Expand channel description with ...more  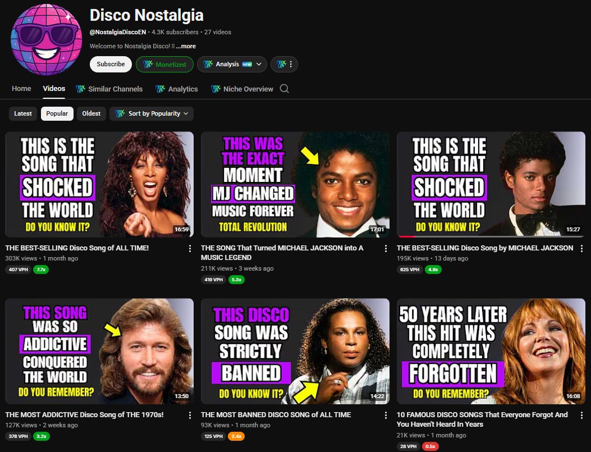coord(186,46)
